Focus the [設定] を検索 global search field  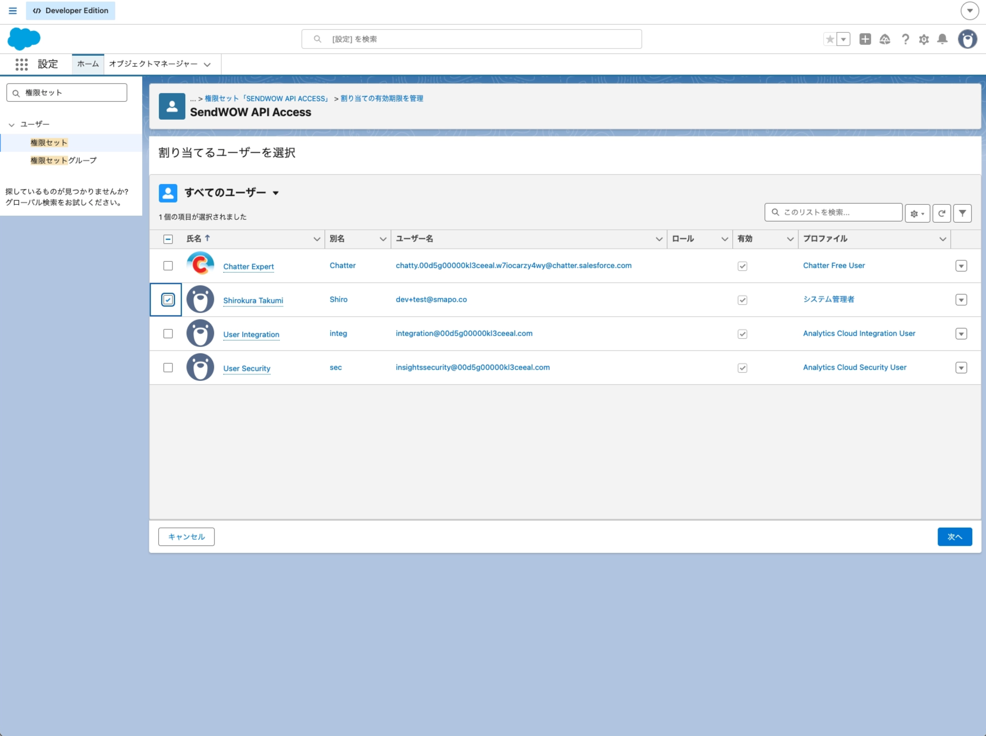coord(472,39)
